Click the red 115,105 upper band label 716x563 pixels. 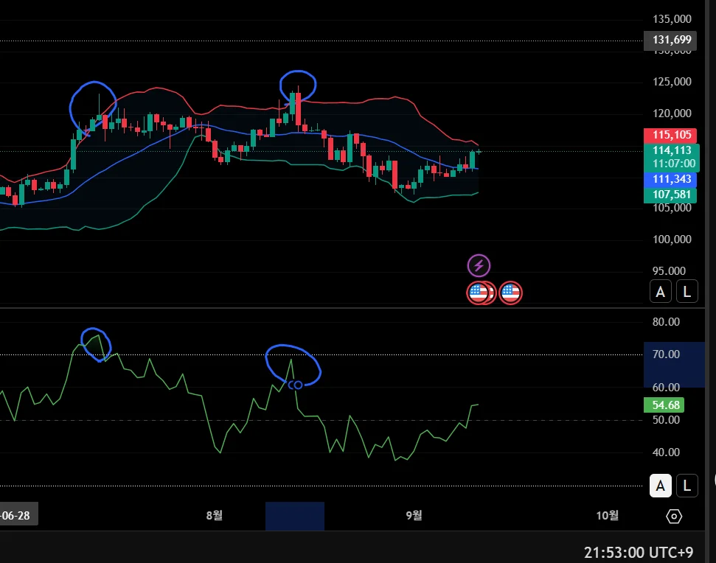(670, 135)
